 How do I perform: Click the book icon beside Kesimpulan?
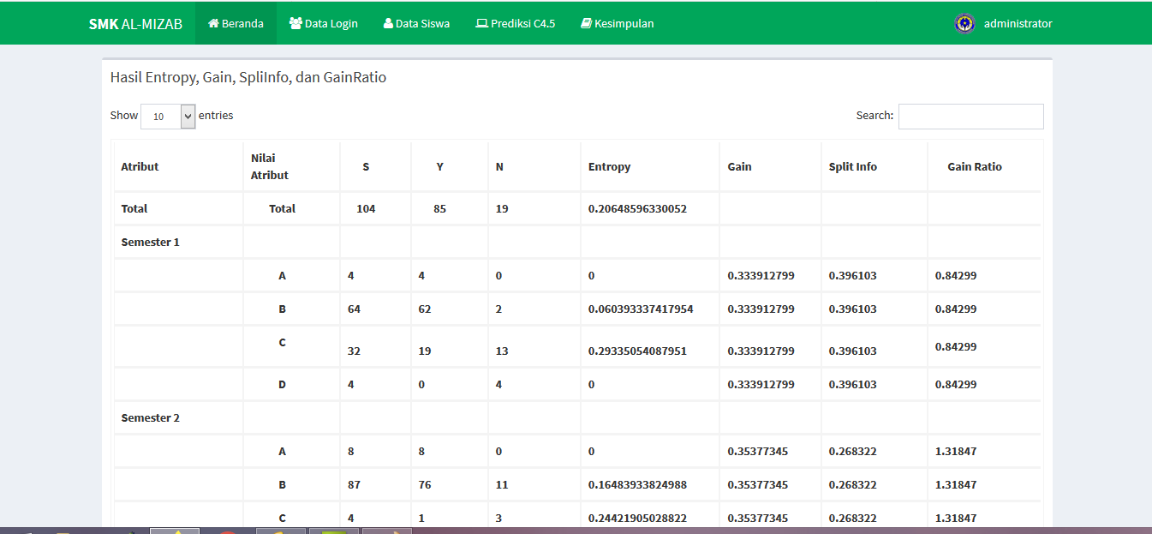(588, 23)
